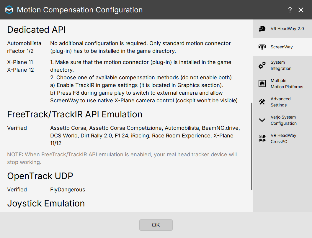Click the NOTE about real head tracker

pos(122,158)
